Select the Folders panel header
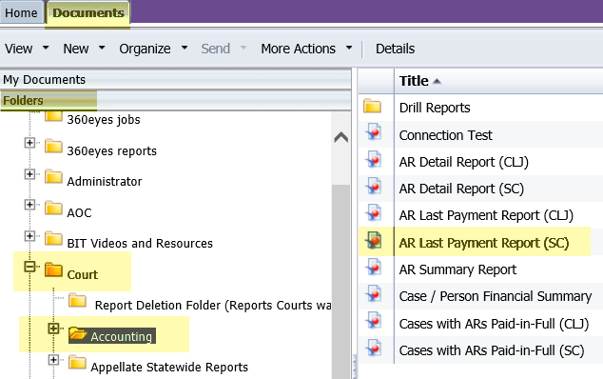The width and height of the screenshot is (603, 379). [x=175, y=101]
